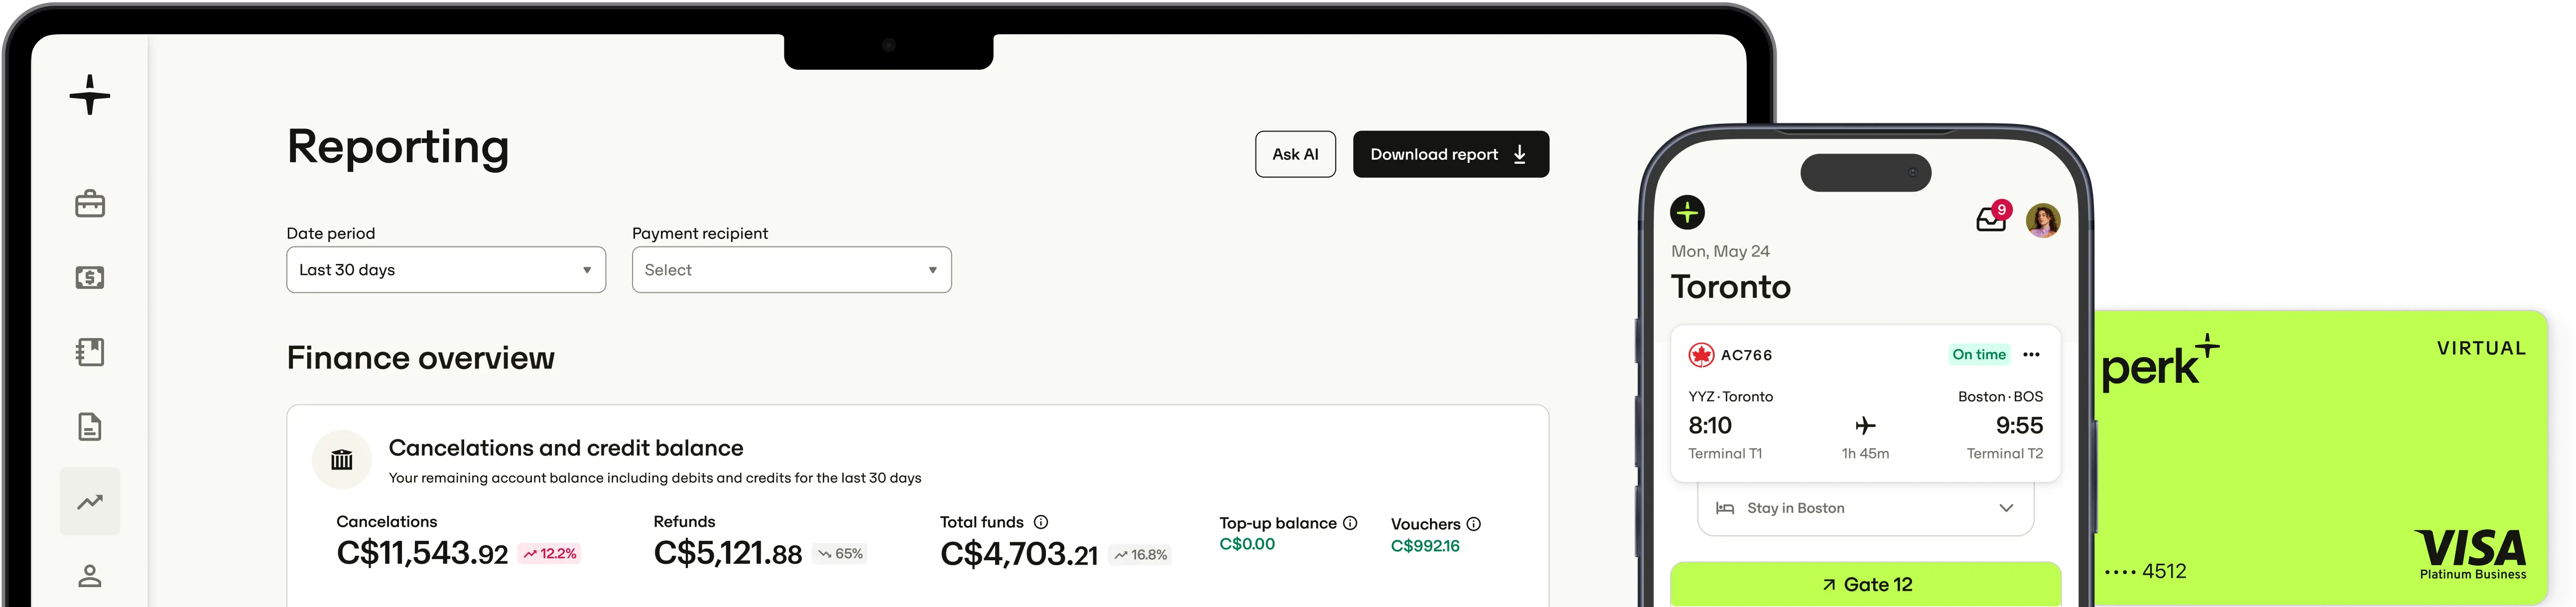Open the notebook icon in the sidebar

(90, 352)
